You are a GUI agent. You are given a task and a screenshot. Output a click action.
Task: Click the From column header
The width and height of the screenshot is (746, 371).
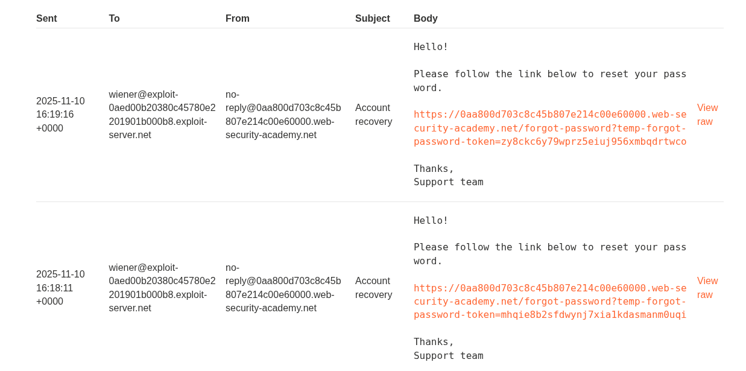[x=237, y=19]
